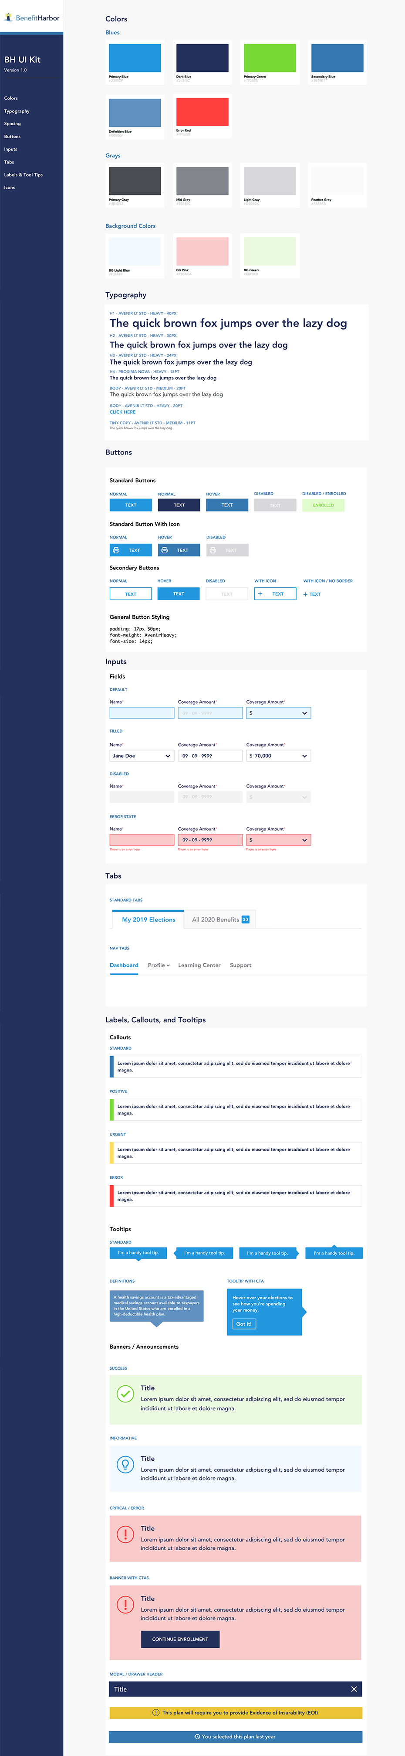The height and width of the screenshot is (1756, 405).
Task: Click printer icon in disabled icon button
Action: pyautogui.click(x=213, y=550)
